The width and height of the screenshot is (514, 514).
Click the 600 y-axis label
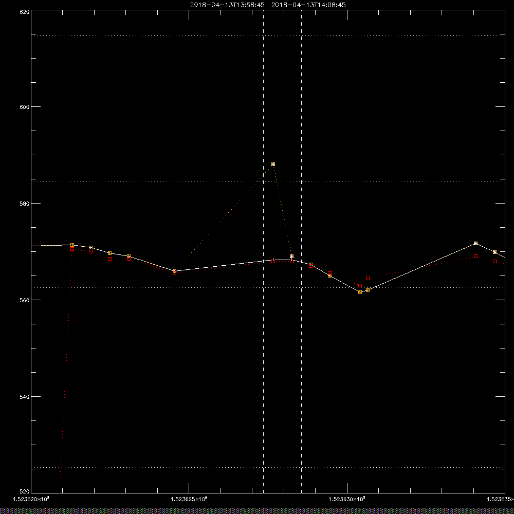[25, 106]
